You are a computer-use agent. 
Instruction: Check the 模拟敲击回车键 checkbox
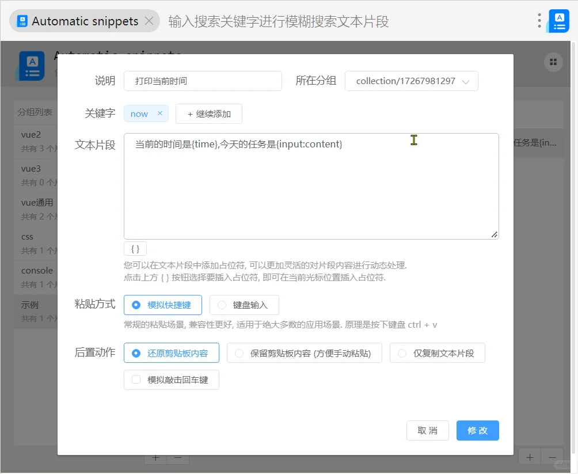pos(136,380)
